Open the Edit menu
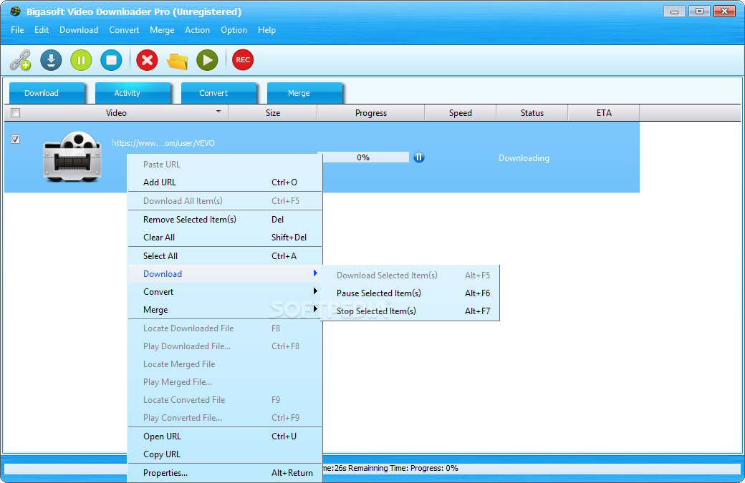Screen dimensions: 745x483 [x=42, y=30]
